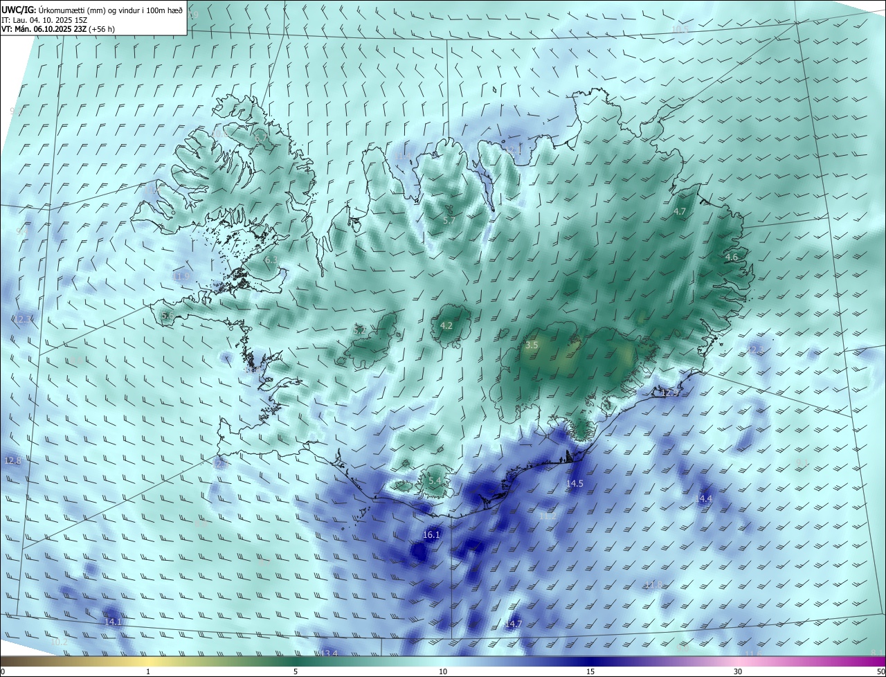Click the map title 'Úrkomumætti (mm) og vindur í 100m hæð'
This screenshot has width=886, height=677.
111,10
